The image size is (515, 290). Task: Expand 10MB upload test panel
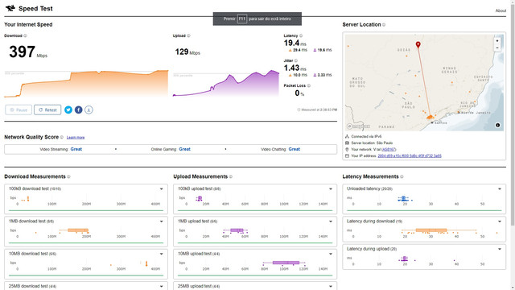[x=331, y=254]
